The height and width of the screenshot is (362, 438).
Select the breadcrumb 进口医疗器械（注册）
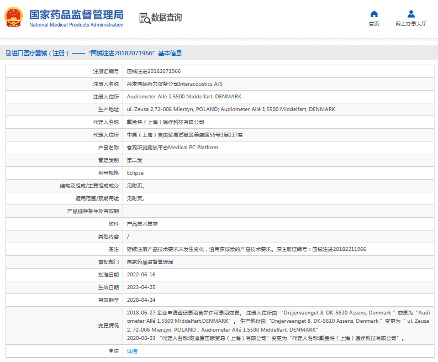click(40, 53)
